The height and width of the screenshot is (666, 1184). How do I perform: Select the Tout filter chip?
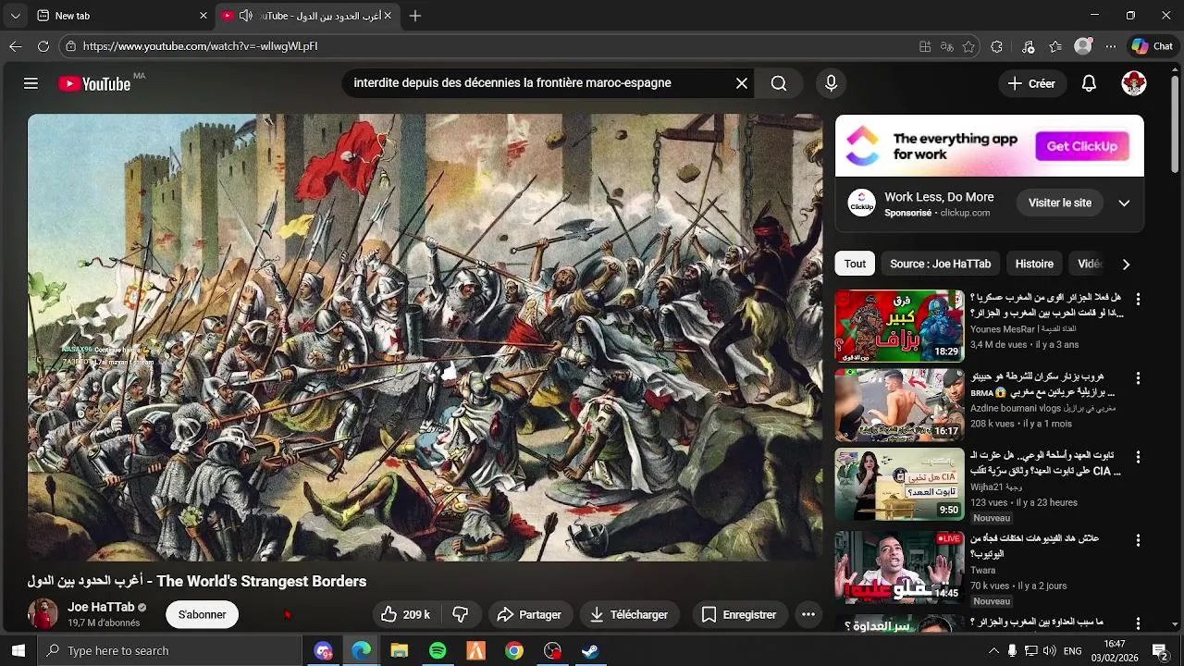click(855, 264)
